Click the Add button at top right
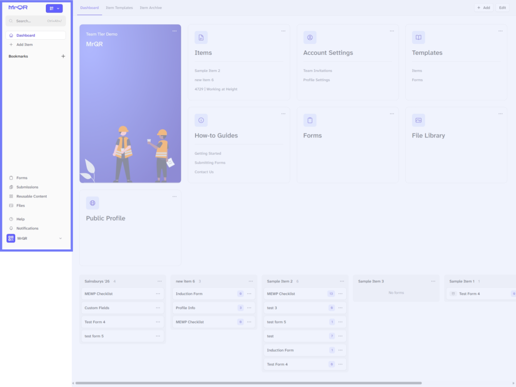The image size is (516, 387). [x=484, y=8]
